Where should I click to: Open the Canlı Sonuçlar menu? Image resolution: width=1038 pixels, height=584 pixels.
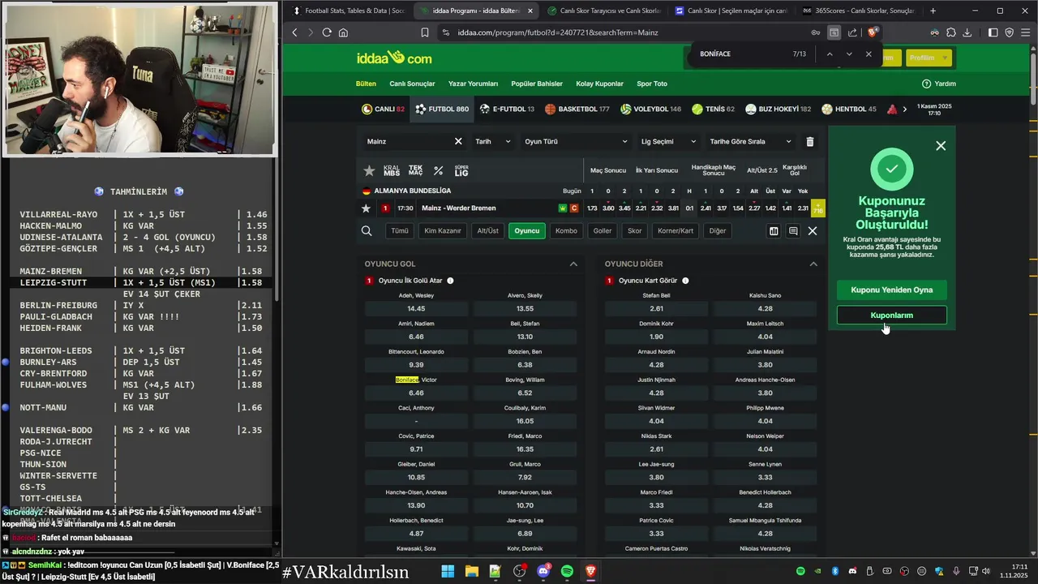click(412, 84)
